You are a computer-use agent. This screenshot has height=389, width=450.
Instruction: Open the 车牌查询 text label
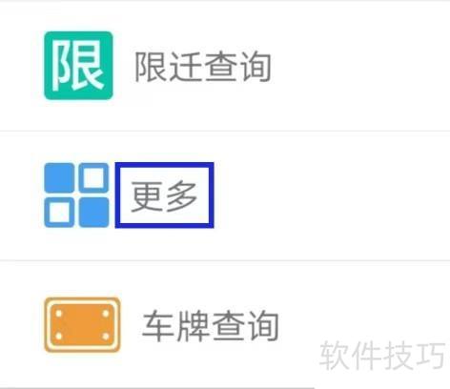210,326
